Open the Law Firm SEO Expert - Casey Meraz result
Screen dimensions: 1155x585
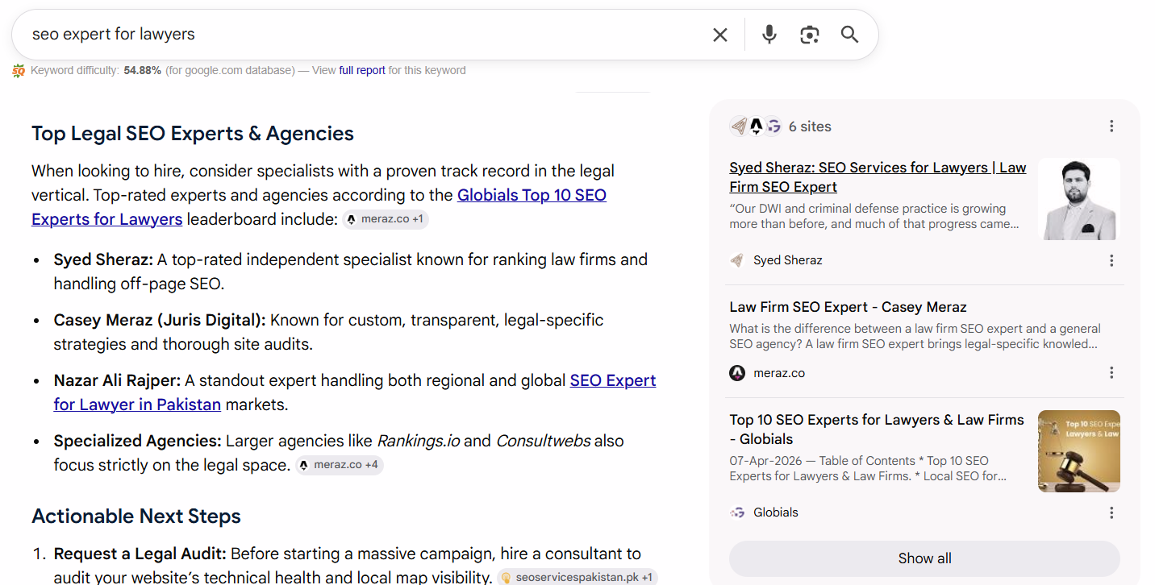(x=848, y=307)
